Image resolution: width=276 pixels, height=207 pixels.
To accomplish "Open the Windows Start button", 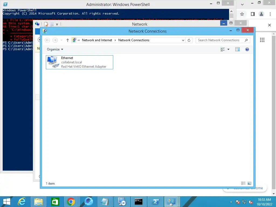I will (7, 202).
